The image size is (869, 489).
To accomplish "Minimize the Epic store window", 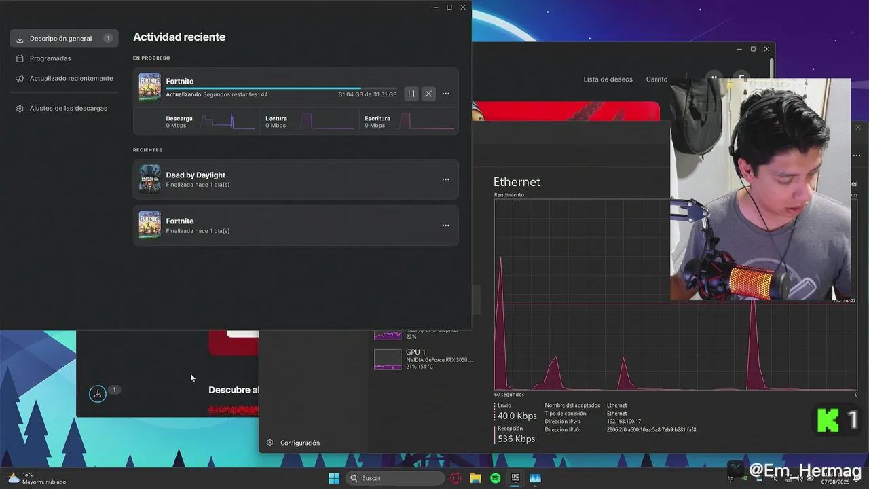I will (x=739, y=49).
